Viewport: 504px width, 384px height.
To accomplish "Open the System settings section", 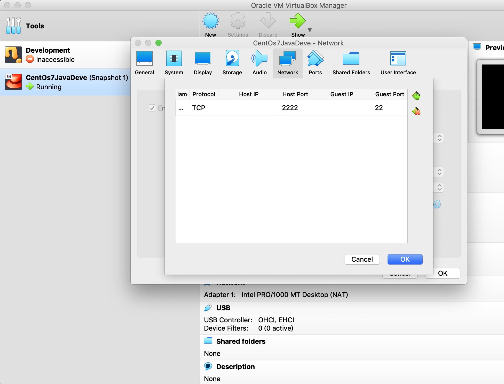I will [x=174, y=63].
